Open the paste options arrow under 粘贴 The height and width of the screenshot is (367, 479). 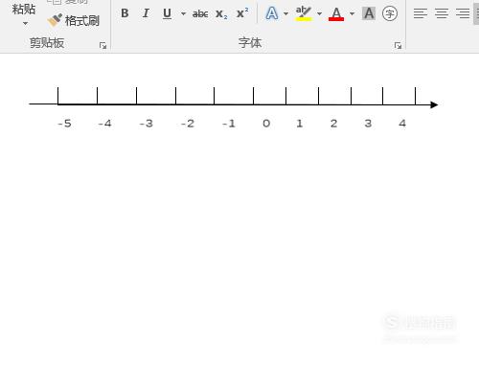click(x=25, y=23)
